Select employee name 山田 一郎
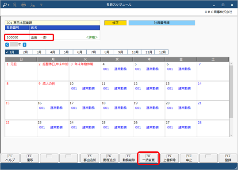 [x=38, y=37]
